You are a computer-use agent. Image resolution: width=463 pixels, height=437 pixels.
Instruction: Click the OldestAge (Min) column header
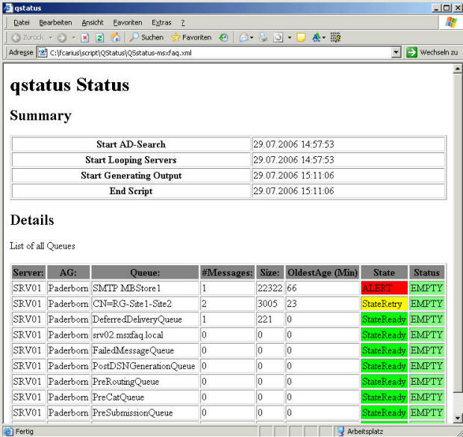click(x=323, y=273)
